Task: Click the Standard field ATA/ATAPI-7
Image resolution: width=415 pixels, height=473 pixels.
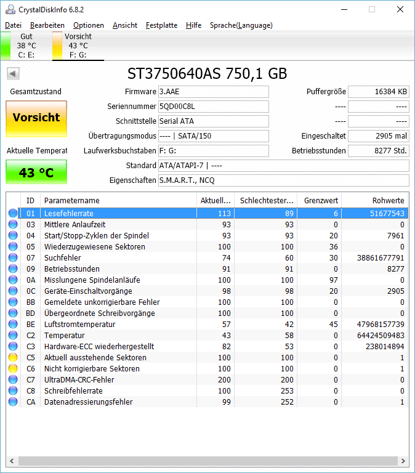Action: [x=283, y=166]
